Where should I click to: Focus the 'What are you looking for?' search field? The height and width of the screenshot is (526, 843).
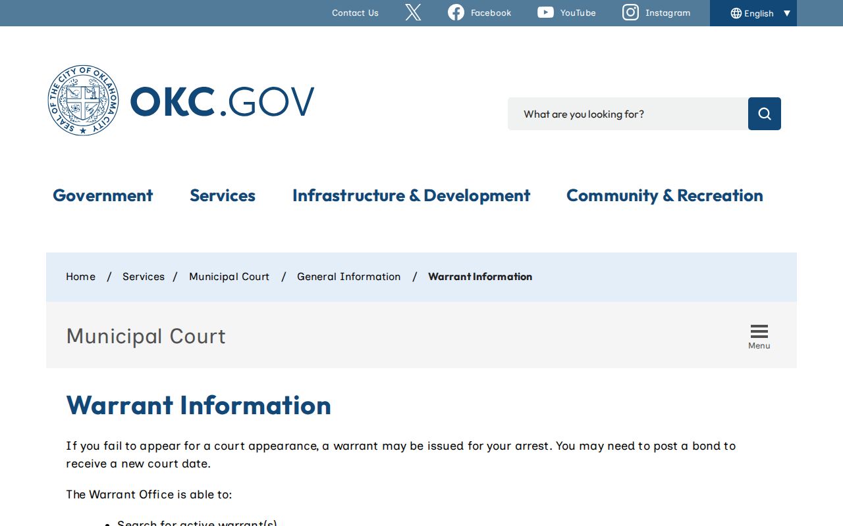pos(628,114)
